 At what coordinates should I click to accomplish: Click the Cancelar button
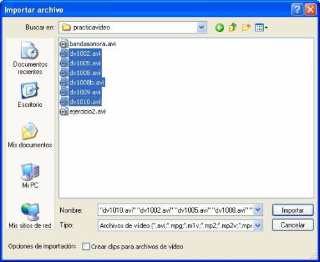pos(292,225)
